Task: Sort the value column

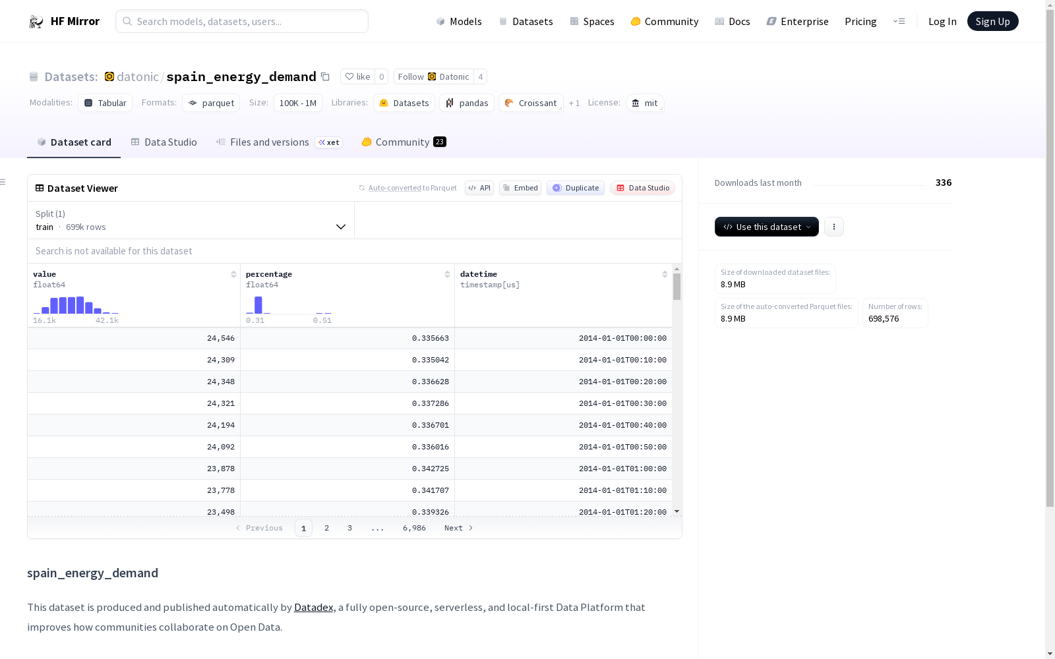Action: (x=233, y=274)
